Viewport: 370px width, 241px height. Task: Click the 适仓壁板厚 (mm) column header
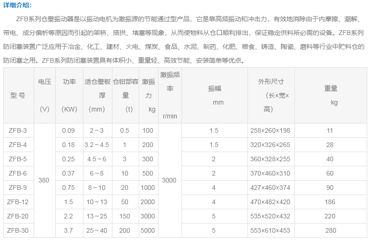(97, 96)
